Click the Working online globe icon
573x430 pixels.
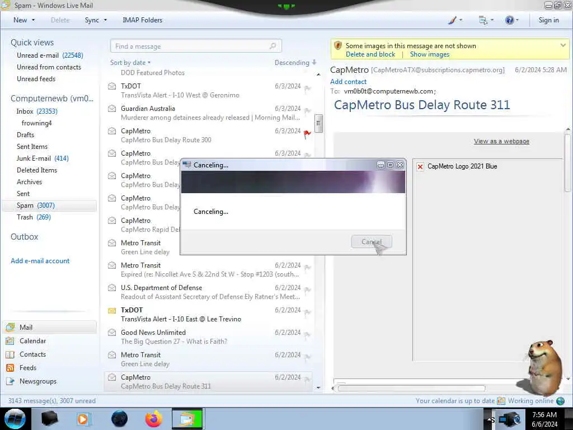click(x=560, y=401)
